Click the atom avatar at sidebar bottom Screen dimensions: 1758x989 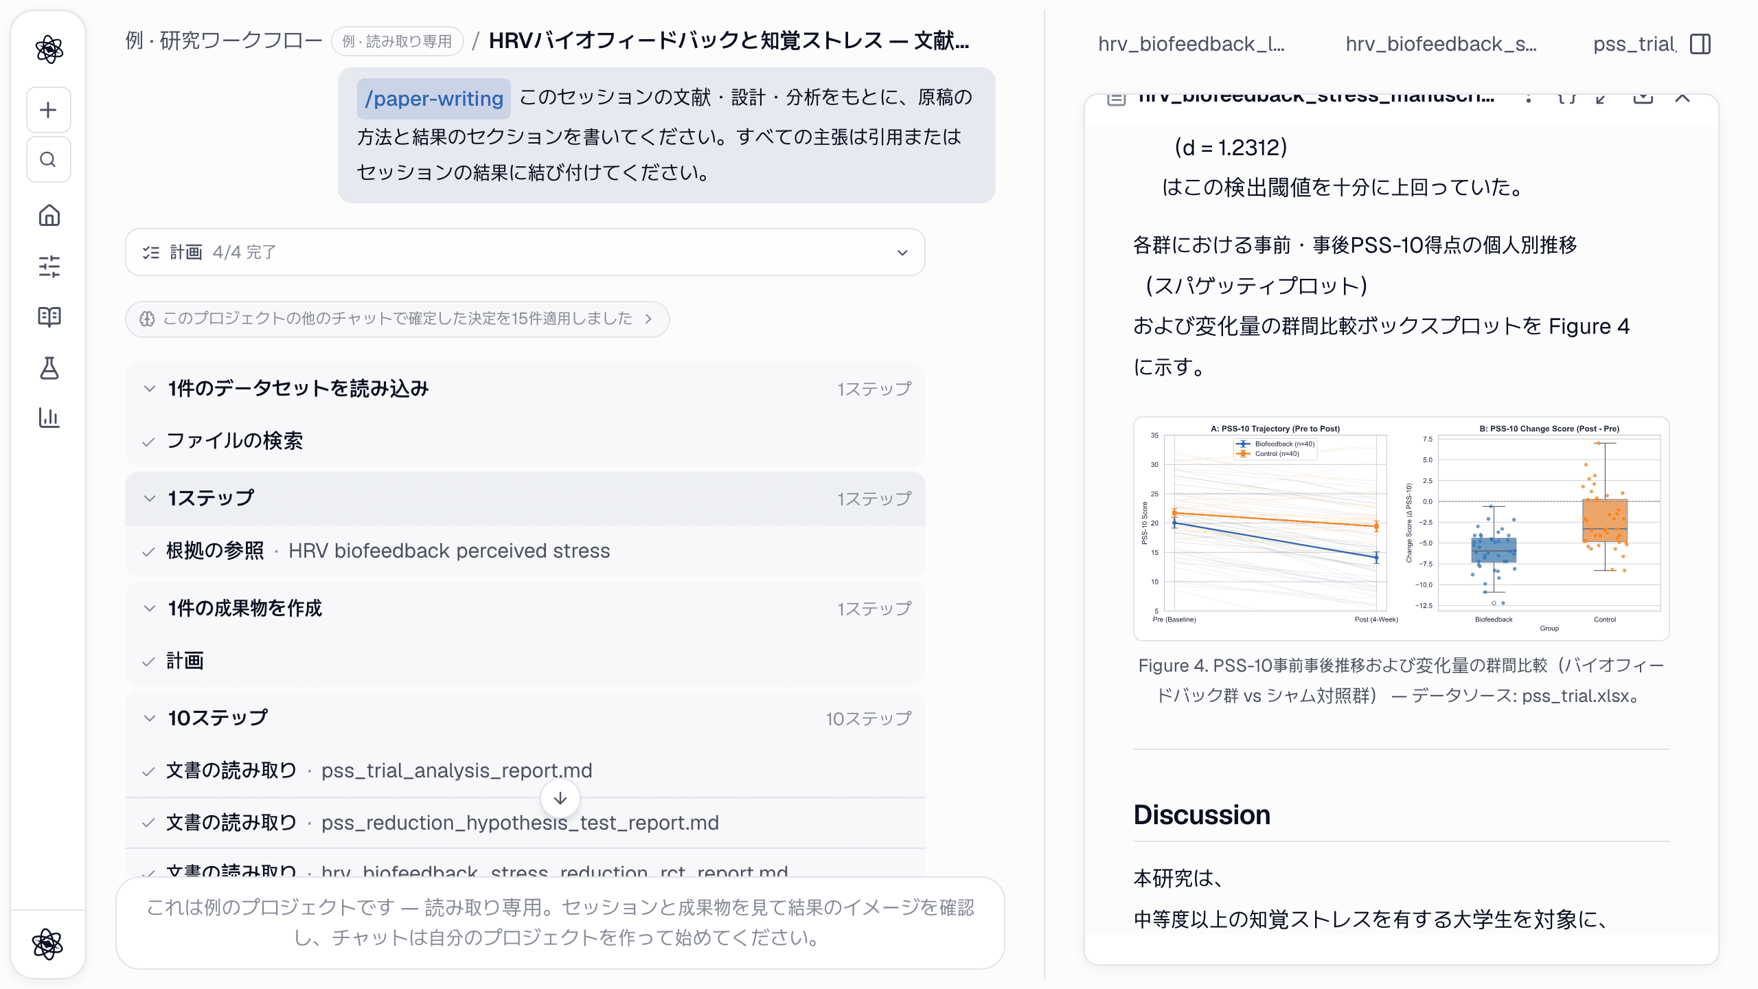tap(48, 944)
